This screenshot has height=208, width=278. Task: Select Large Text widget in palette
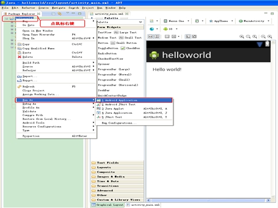point(126,33)
